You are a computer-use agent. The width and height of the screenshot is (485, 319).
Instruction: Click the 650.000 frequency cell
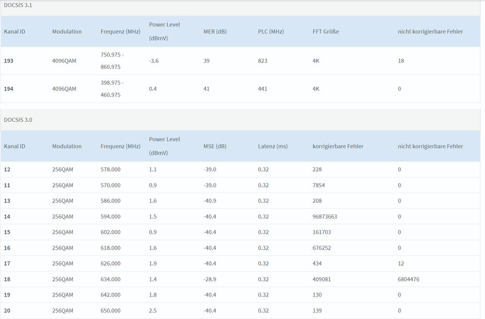110,311
